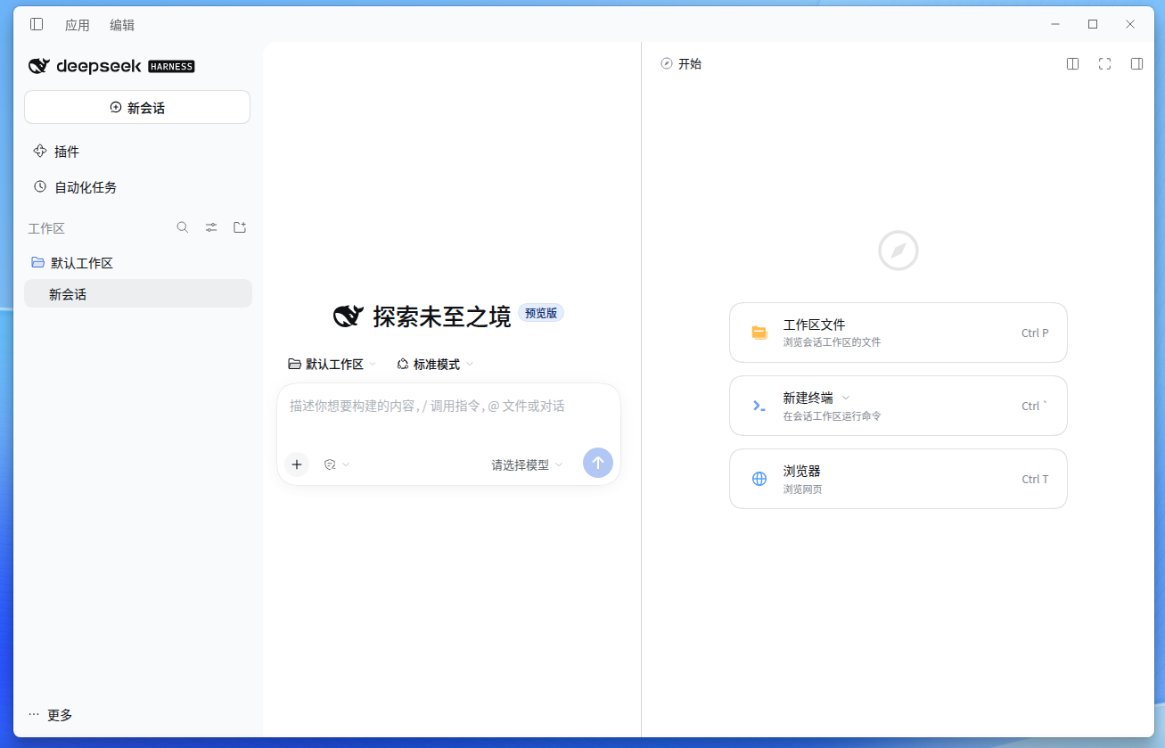Click the split panel layout icon
Screen dimensions: 1165x748
point(1073,64)
